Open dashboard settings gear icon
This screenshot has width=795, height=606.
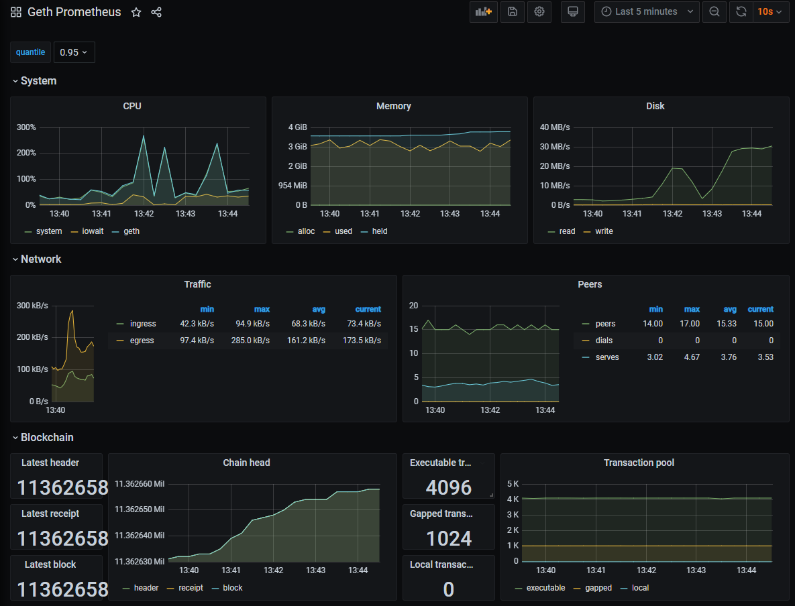[x=539, y=12]
